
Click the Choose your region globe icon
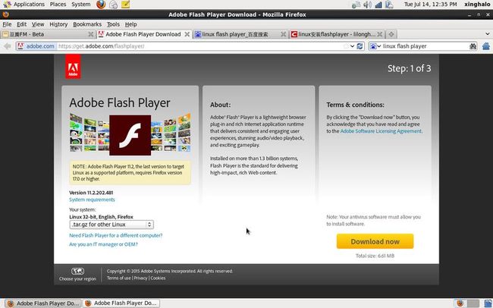(77, 271)
